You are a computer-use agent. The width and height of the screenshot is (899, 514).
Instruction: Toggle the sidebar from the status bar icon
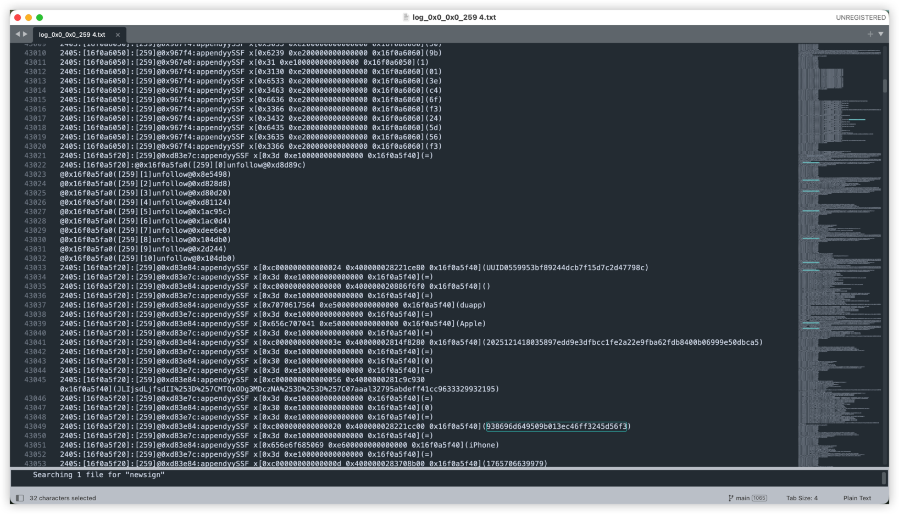pos(20,498)
